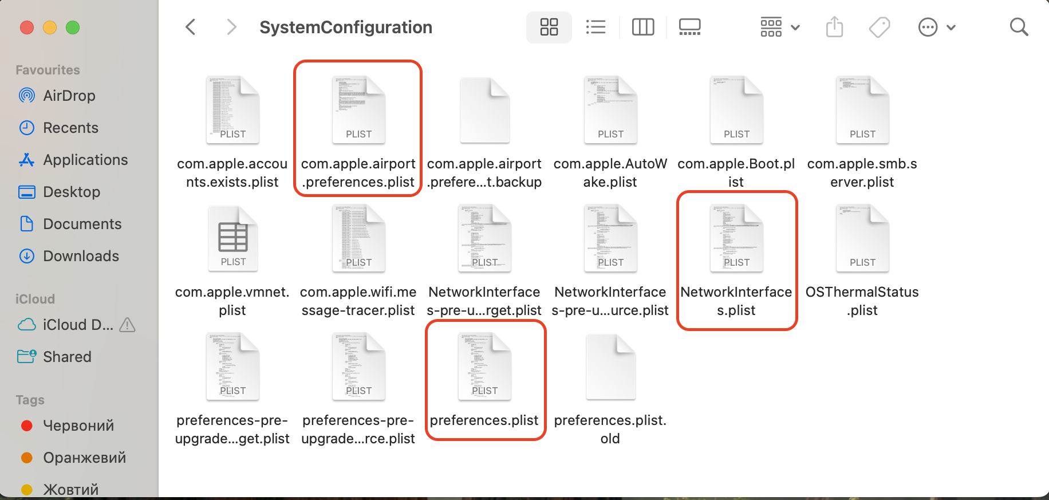1049x500 pixels.
Task: Select the red Червоний tag
Action: point(78,426)
